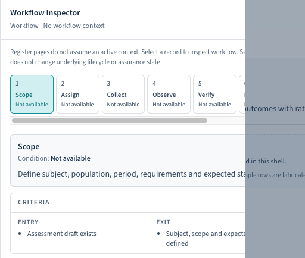The image size is (305, 258).
Task: Click the EXIT column label
Action: (x=163, y=222)
